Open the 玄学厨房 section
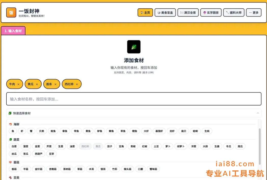 coord(211,13)
